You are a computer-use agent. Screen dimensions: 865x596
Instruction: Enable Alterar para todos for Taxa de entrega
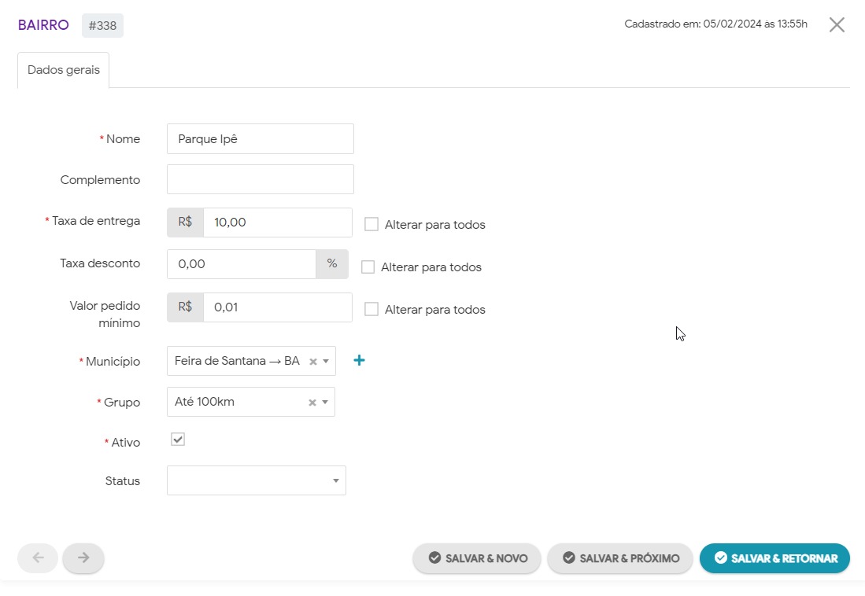[372, 224]
